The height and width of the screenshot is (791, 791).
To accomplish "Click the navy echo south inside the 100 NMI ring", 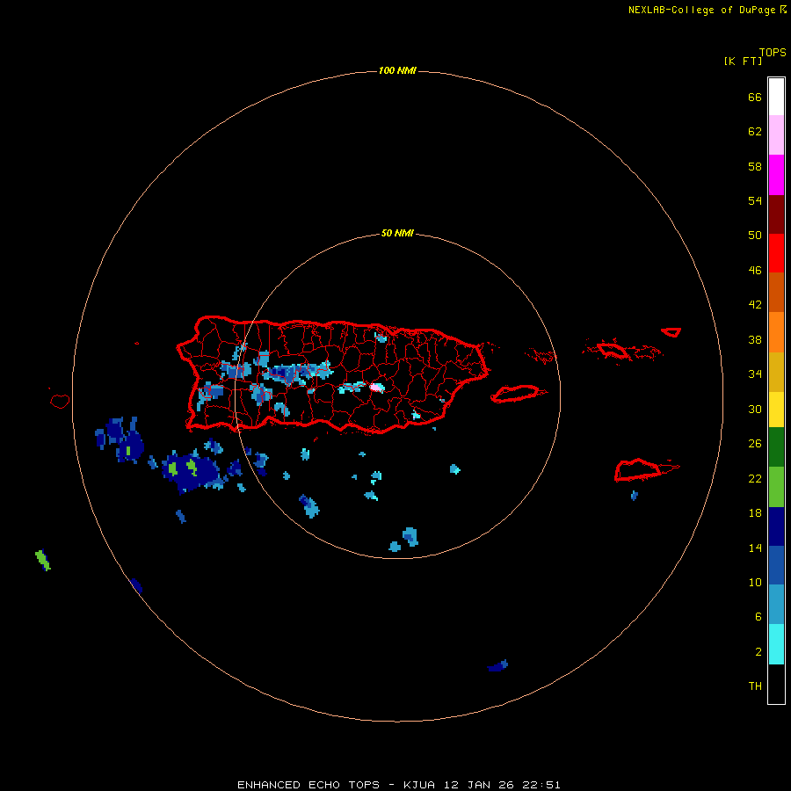I will point(498,666).
